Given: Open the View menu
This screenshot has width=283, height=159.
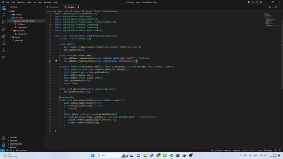Looking at the screenshot, I should pyautogui.click(x=29, y=2).
